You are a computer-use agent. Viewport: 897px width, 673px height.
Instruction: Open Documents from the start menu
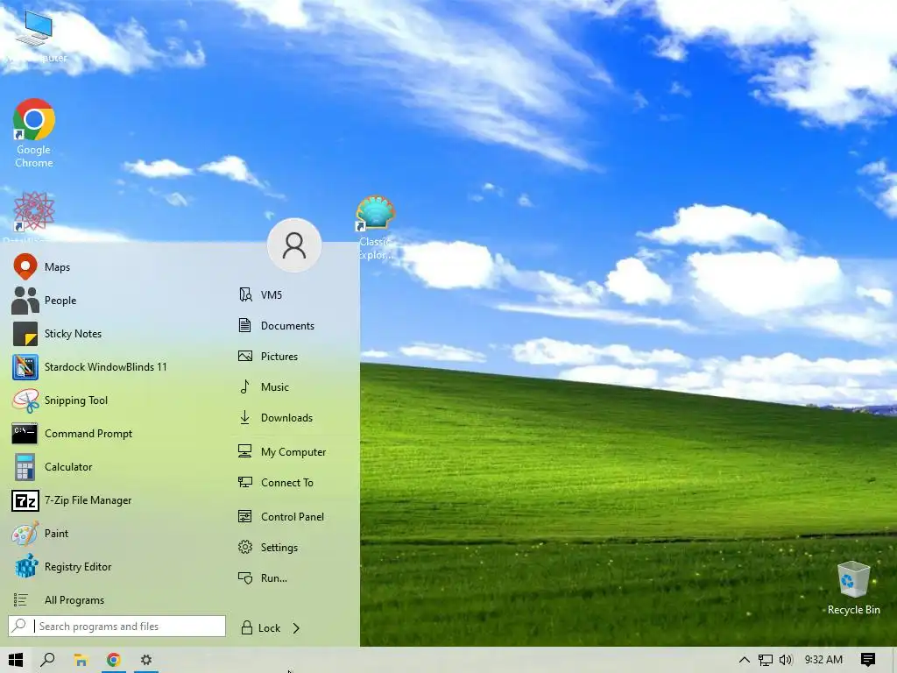(293, 326)
